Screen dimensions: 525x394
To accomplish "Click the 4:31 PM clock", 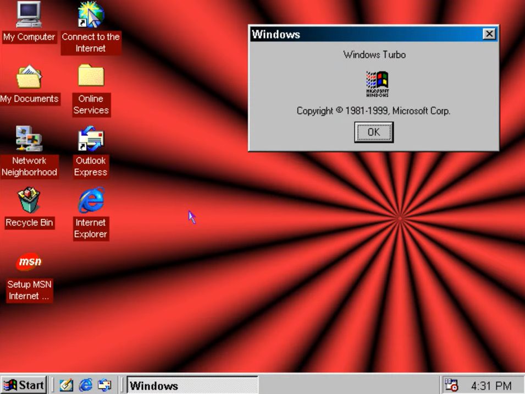I will click(x=491, y=386).
